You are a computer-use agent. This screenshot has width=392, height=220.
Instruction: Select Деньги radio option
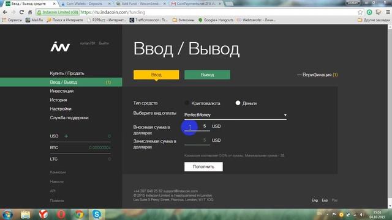(238, 103)
